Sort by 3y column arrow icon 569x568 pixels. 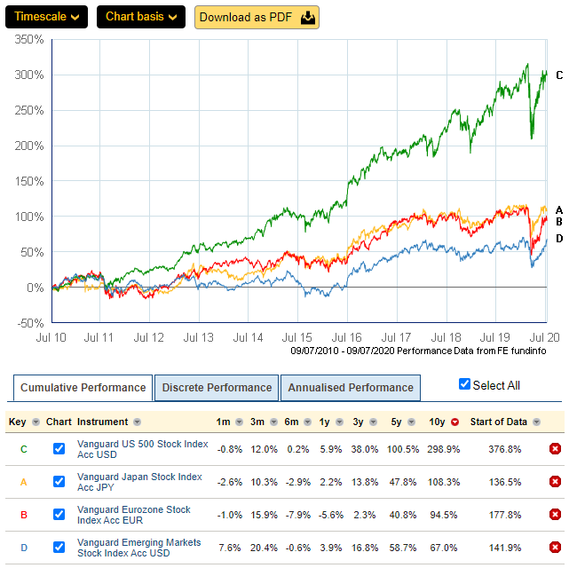tap(373, 422)
